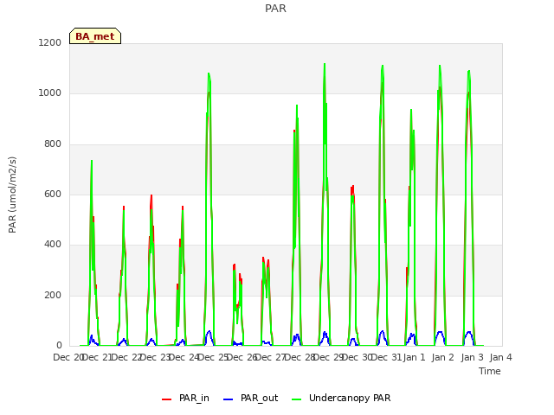Click the 800 y-axis tick label
Screen dimensions: 554x415
pyautogui.click(x=53, y=144)
